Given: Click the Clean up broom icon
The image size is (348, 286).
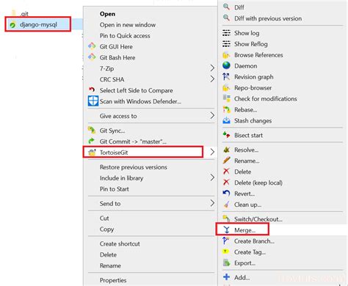Looking at the screenshot, I should tap(226, 205).
